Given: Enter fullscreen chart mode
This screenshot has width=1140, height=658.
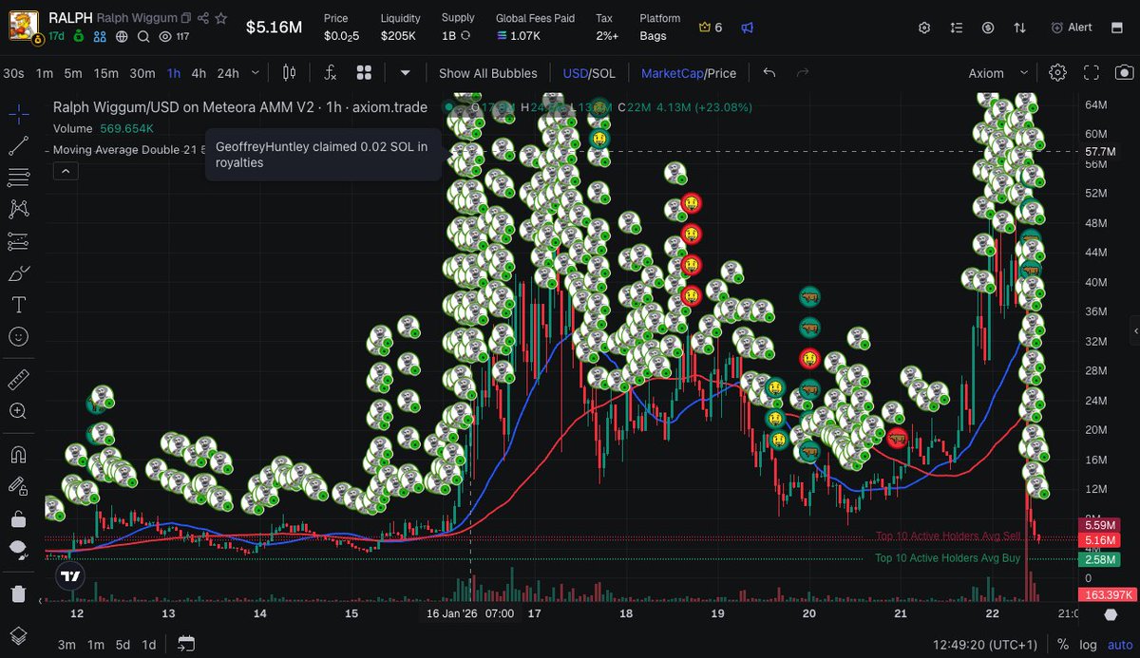Looking at the screenshot, I should coord(1092,73).
